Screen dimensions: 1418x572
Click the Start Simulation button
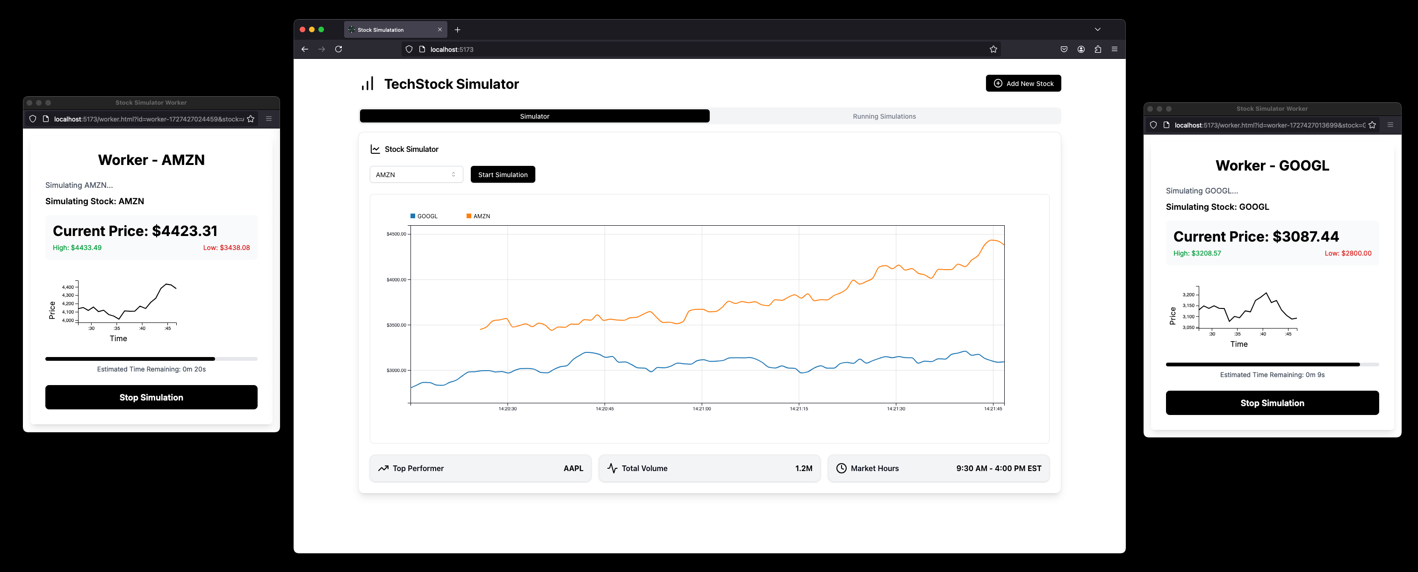pos(503,174)
